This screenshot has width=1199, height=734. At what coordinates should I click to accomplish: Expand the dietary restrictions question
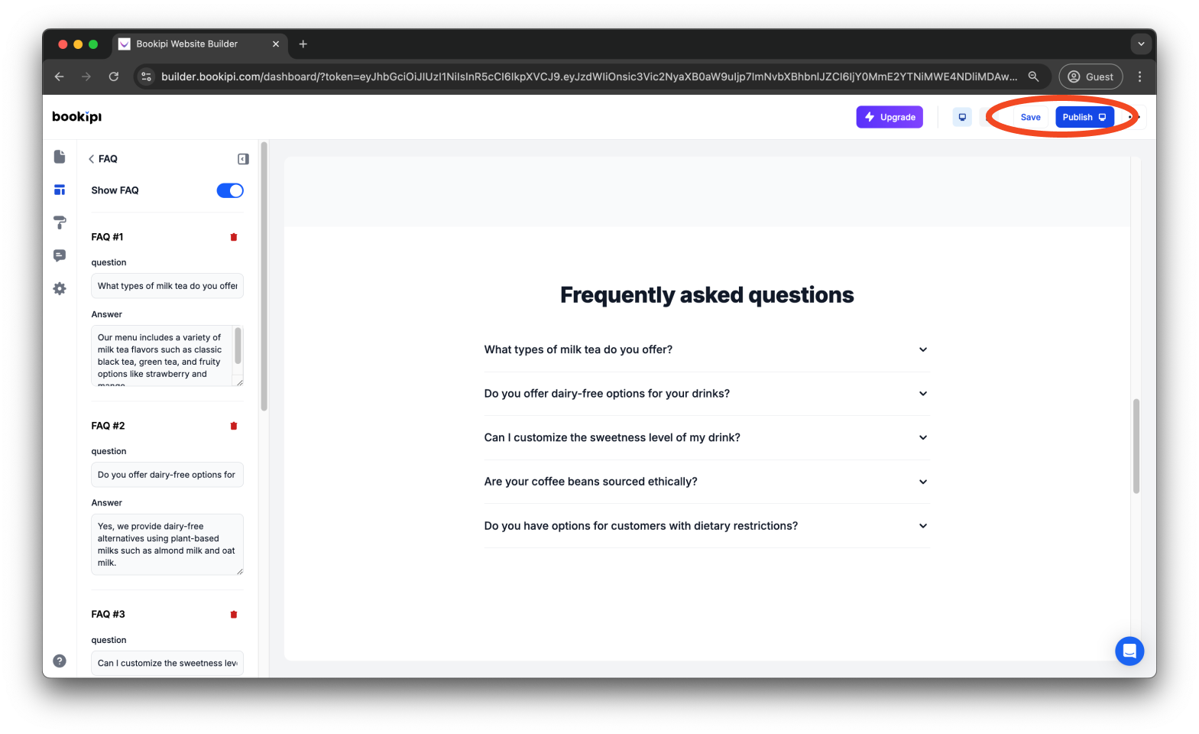pos(707,526)
